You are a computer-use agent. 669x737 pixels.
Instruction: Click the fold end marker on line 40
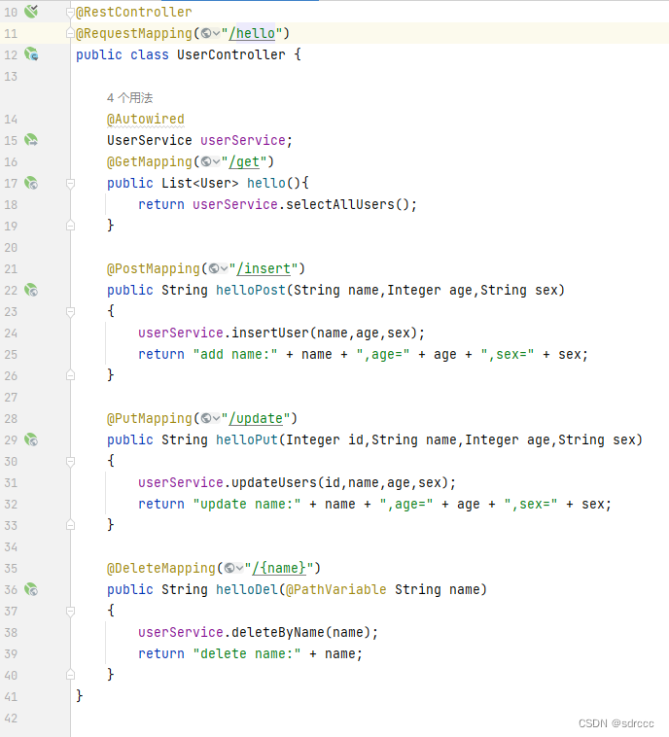(x=70, y=675)
